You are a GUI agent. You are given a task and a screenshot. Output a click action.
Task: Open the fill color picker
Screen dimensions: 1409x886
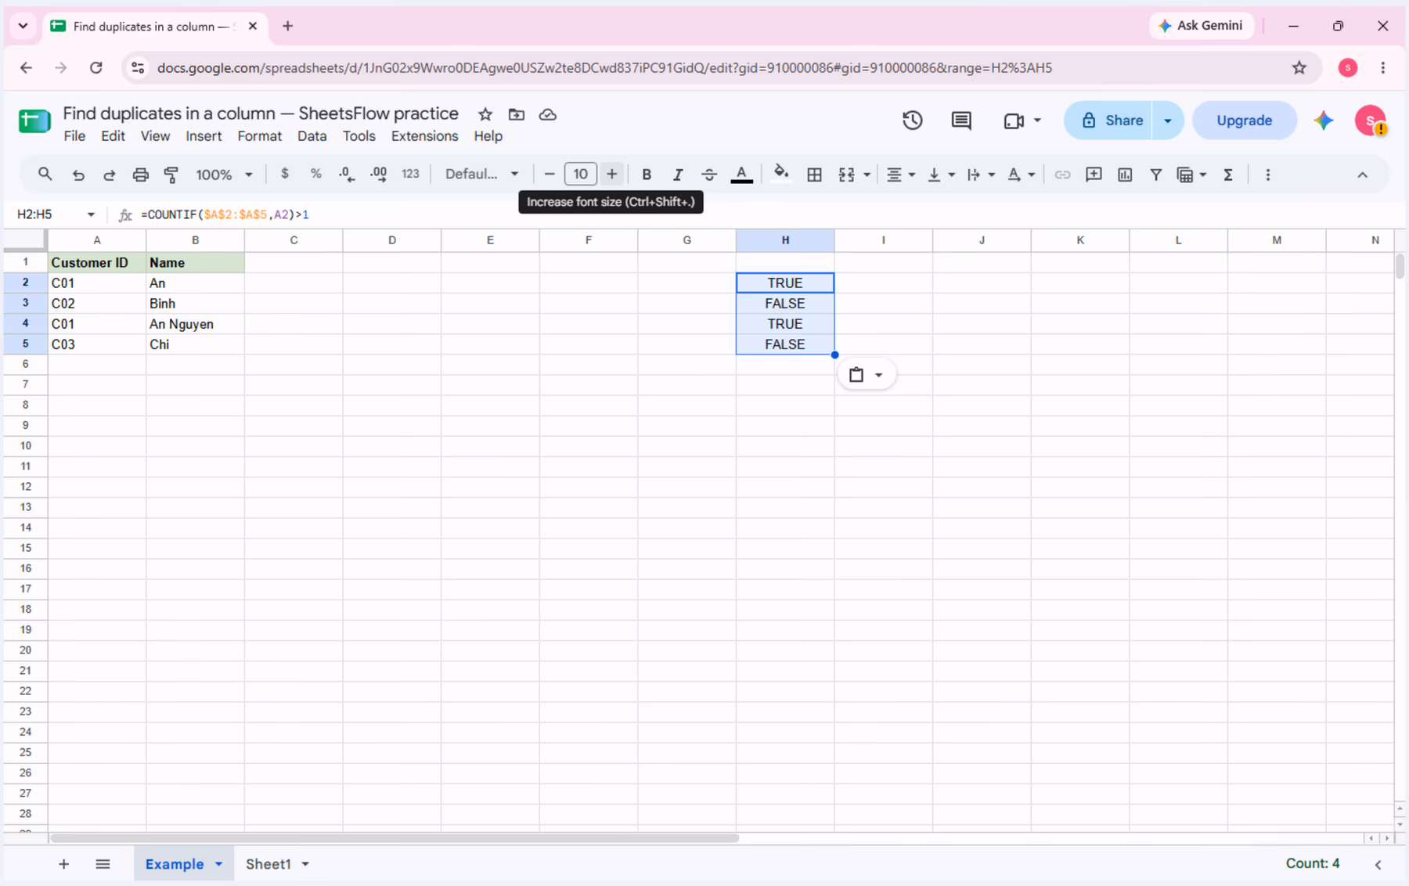(780, 174)
